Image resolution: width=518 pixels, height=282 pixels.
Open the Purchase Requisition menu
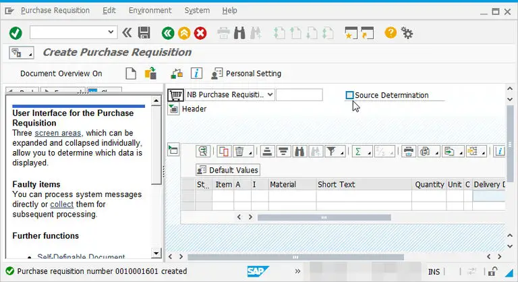point(55,11)
